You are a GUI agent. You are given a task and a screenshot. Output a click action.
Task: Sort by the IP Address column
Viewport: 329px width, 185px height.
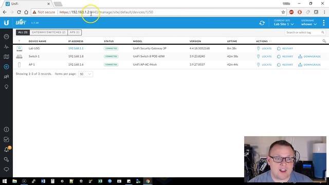click(x=76, y=41)
